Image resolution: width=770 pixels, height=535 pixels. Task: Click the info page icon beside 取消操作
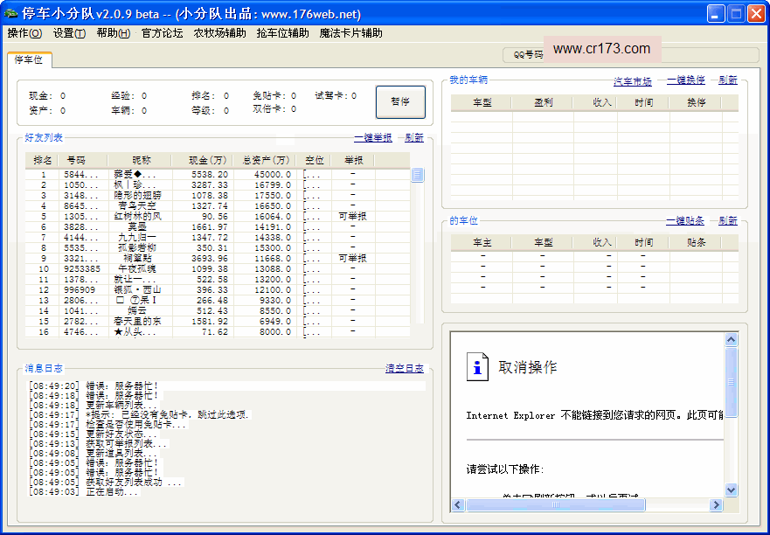click(477, 366)
